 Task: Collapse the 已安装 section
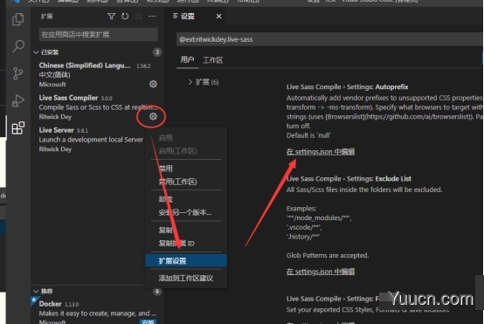point(50,52)
